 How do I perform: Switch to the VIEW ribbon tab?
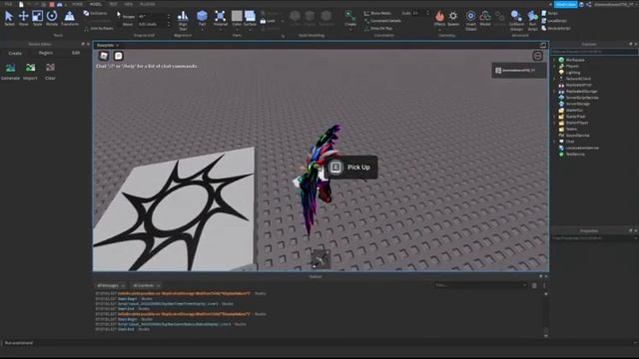tap(129, 4)
